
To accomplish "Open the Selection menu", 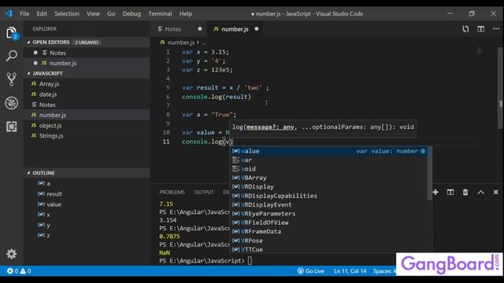I will 66,13.
